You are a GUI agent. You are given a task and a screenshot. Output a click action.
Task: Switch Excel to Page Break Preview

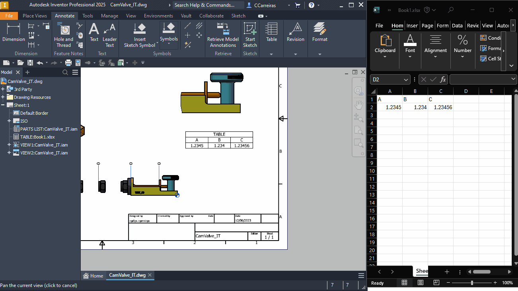[436, 283]
